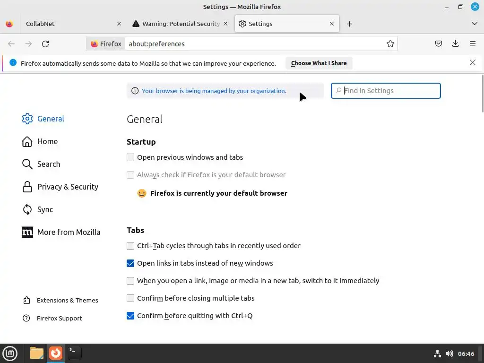Click the volume tray icon
484x363 pixels.
click(x=449, y=354)
